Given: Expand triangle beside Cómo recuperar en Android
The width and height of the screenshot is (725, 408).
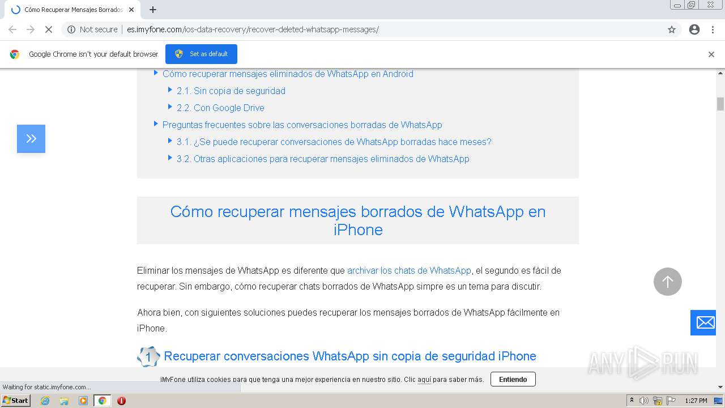Looking at the screenshot, I should coord(156,73).
